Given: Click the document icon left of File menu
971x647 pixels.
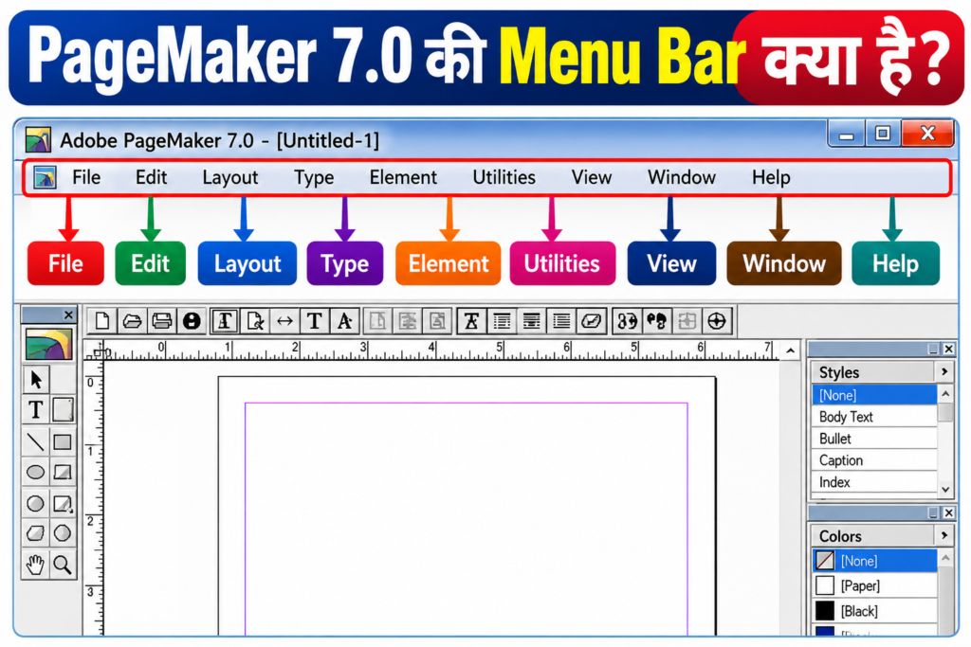Looking at the screenshot, I should pos(45,177).
